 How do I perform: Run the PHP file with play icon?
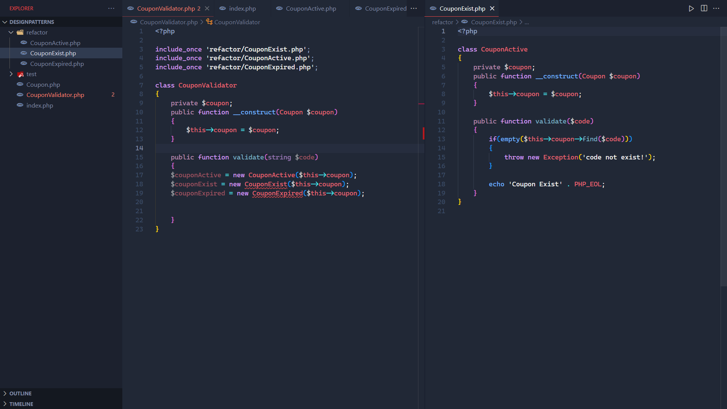[x=691, y=8]
